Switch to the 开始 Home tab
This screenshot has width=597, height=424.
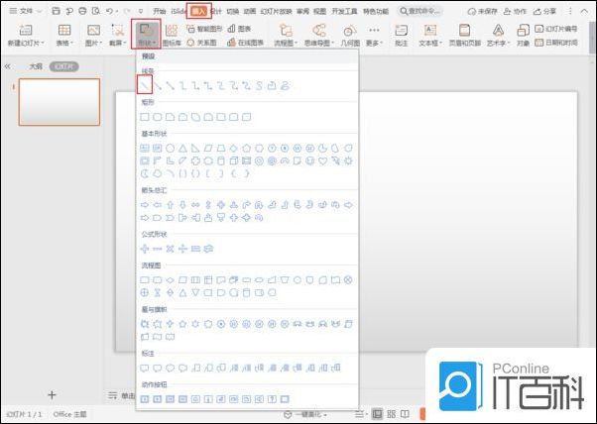coord(159,12)
